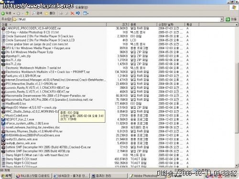Sort by the 종류 (Type) column header

coord(143,24)
